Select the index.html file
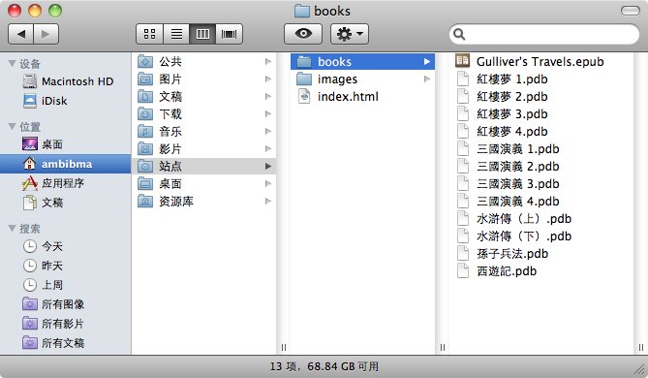Viewport: 648px width, 378px height. [x=362, y=96]
